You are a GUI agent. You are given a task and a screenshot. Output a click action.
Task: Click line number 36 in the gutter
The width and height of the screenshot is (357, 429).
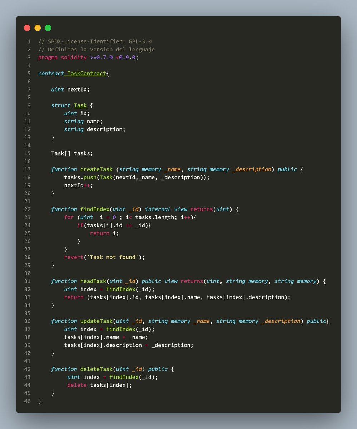[x=28, y=321]
